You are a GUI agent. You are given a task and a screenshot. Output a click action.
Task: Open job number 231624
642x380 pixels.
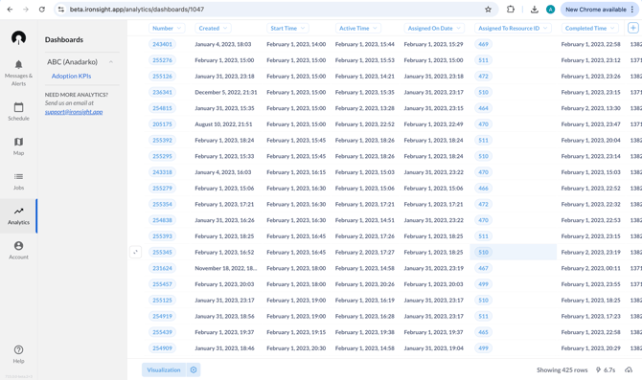pyautogui.click(x=162, y=268)
